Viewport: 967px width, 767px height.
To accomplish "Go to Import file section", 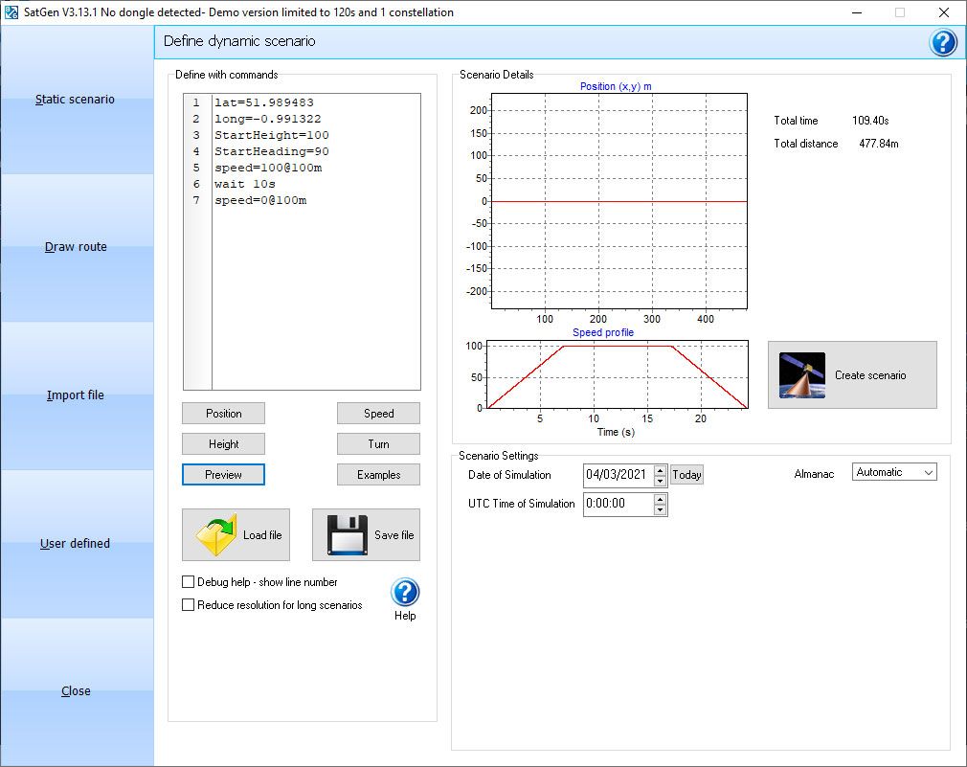I will tap(76, 395).
